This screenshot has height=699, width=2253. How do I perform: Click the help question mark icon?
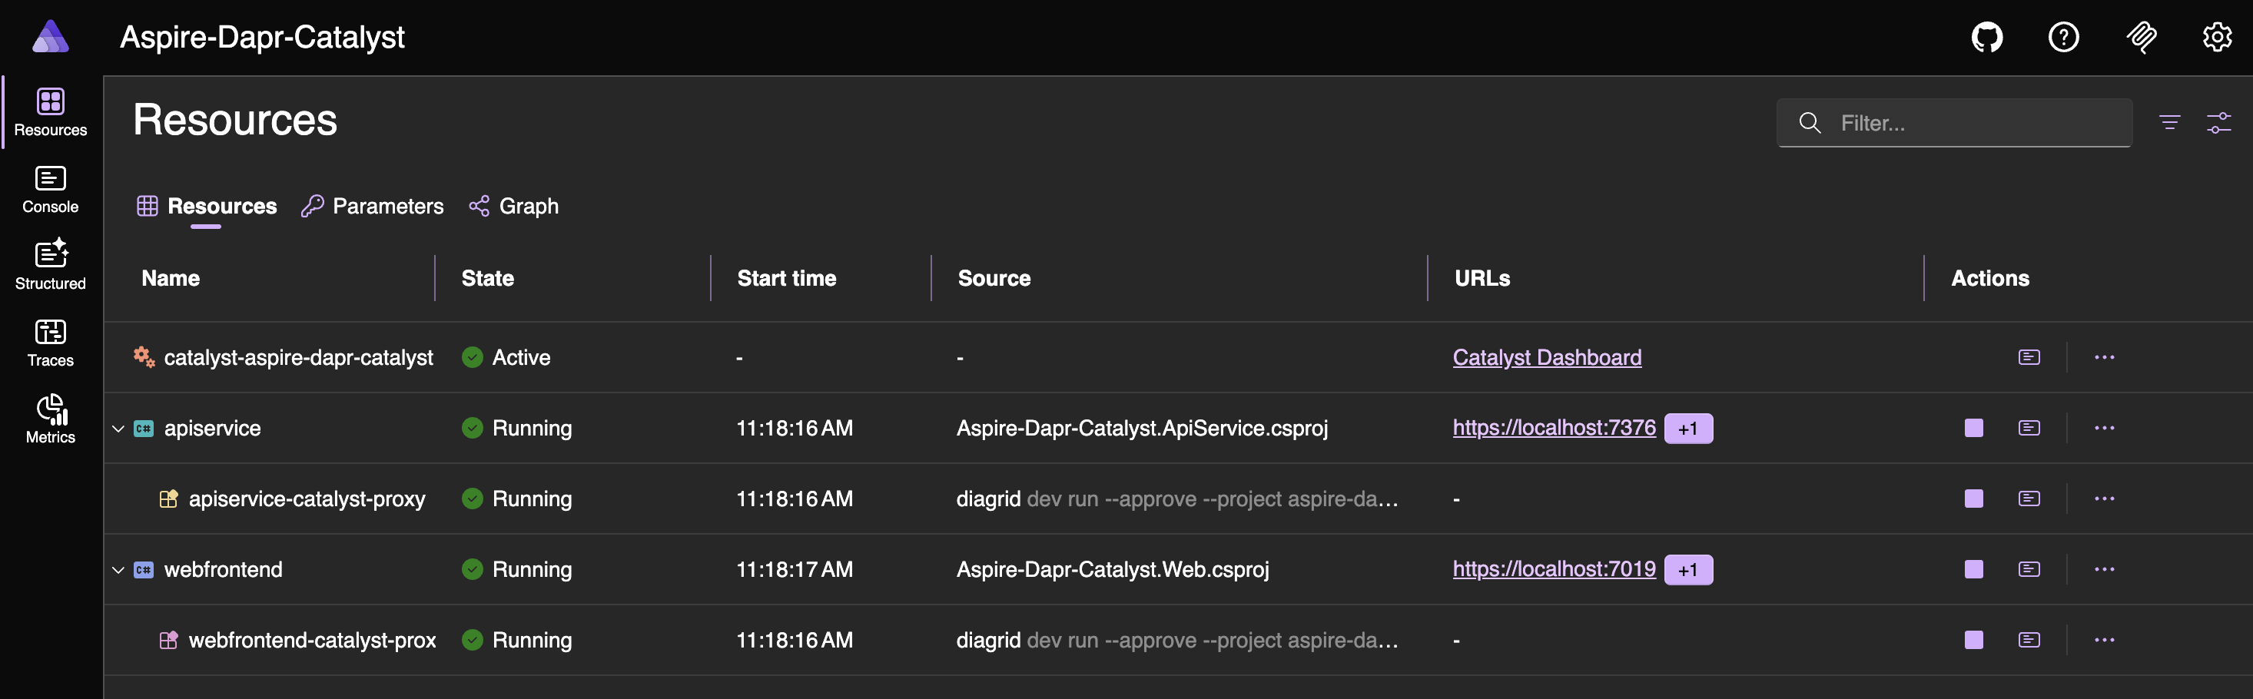tap(2063, 37)
